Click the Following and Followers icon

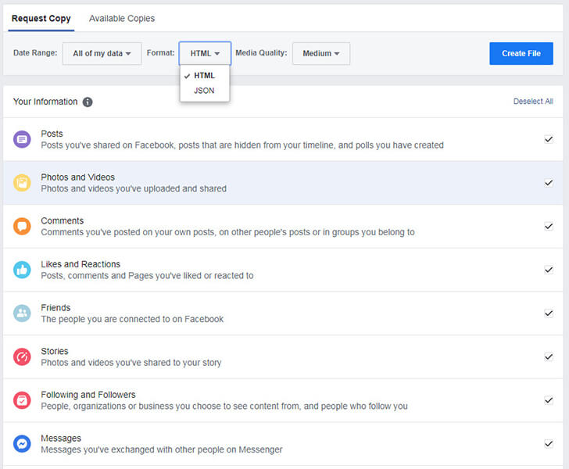(22, 400)
